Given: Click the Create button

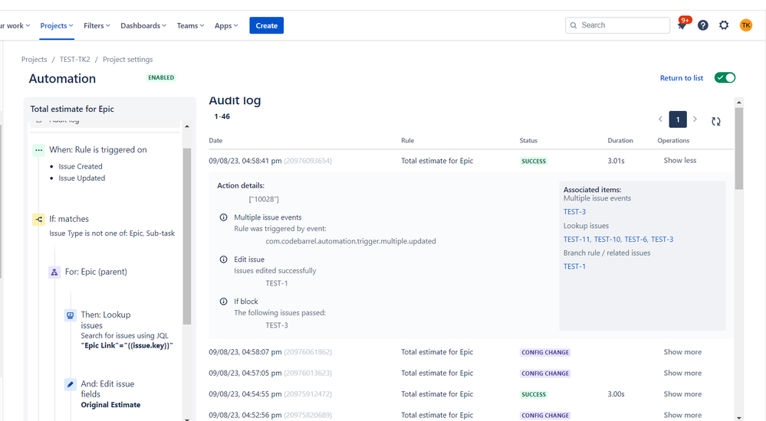Looking at the screenshot, I should pyautogui.click(x=266, y=25).
